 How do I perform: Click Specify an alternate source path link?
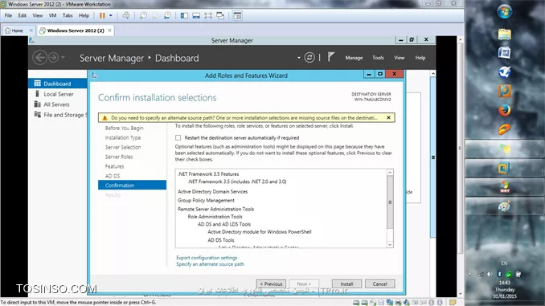click(210, 264)
